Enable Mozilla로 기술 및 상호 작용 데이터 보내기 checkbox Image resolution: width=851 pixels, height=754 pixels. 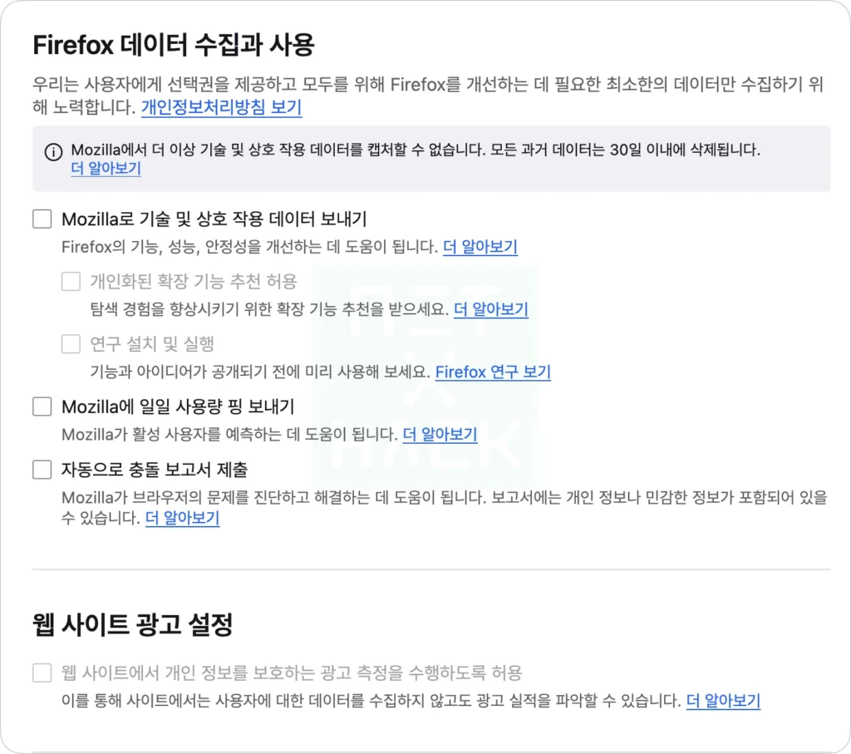42,219
